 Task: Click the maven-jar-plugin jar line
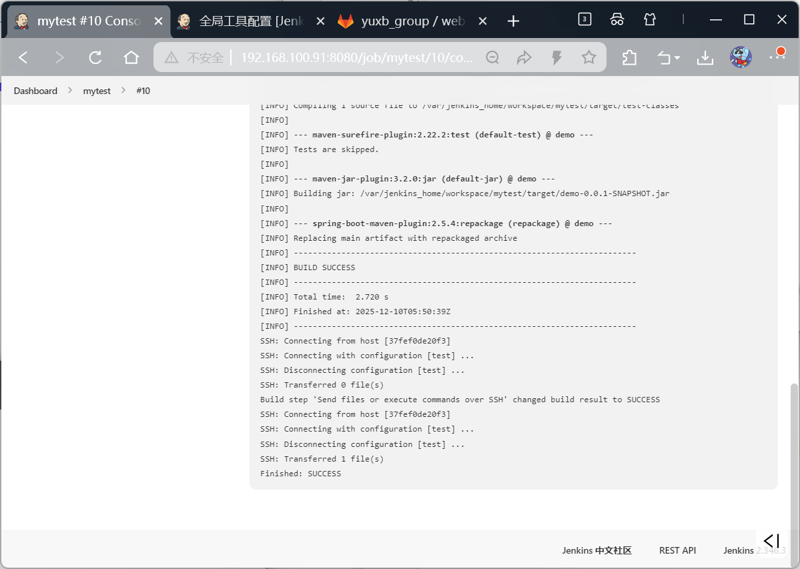pos(408,179)
